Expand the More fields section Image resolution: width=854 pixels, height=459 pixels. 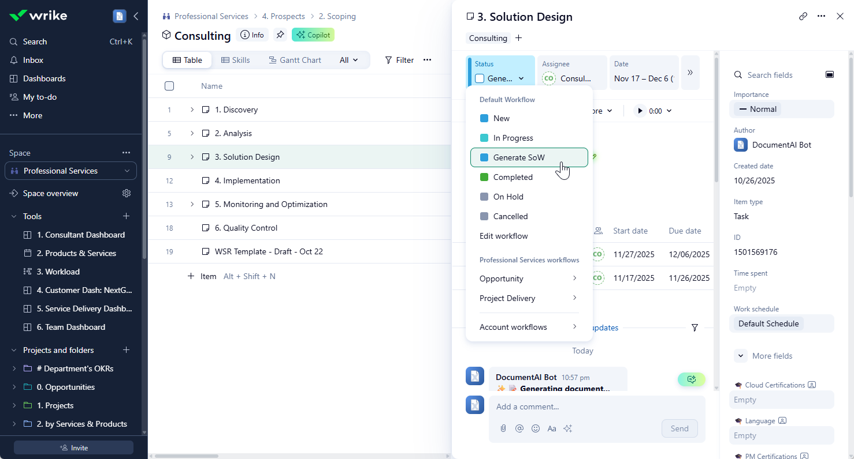(741, 356)
